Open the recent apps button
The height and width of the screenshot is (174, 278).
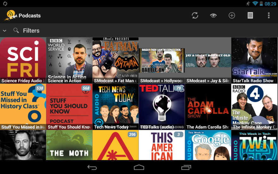click(186, 167)
